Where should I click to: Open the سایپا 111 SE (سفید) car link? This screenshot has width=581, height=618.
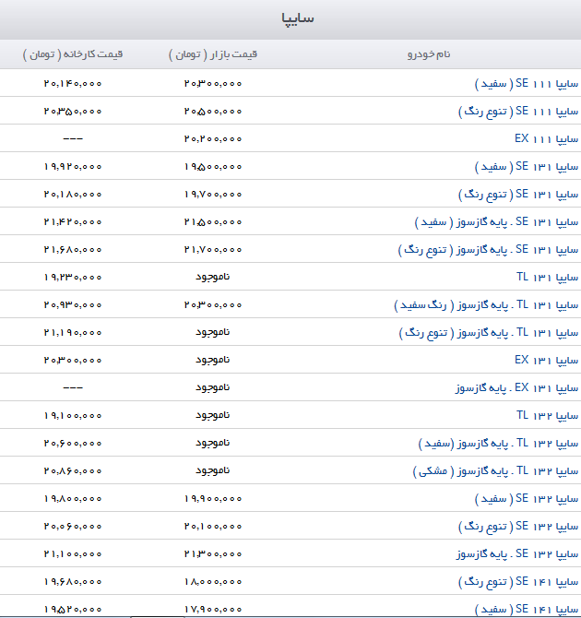527,84
